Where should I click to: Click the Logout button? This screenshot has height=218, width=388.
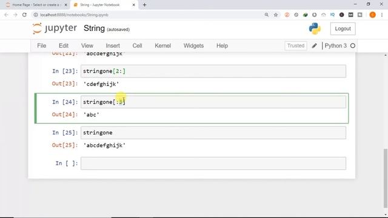point(343,28)
